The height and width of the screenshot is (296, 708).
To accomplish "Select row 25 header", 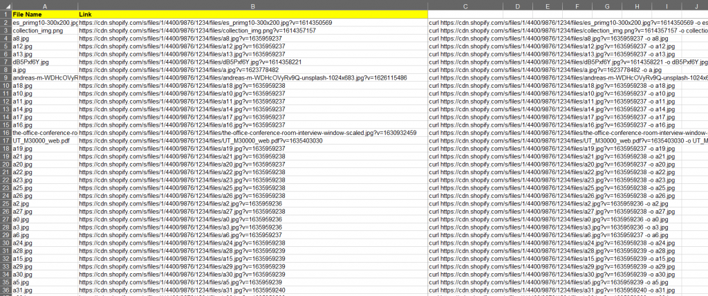I will (x=6, y=204).
